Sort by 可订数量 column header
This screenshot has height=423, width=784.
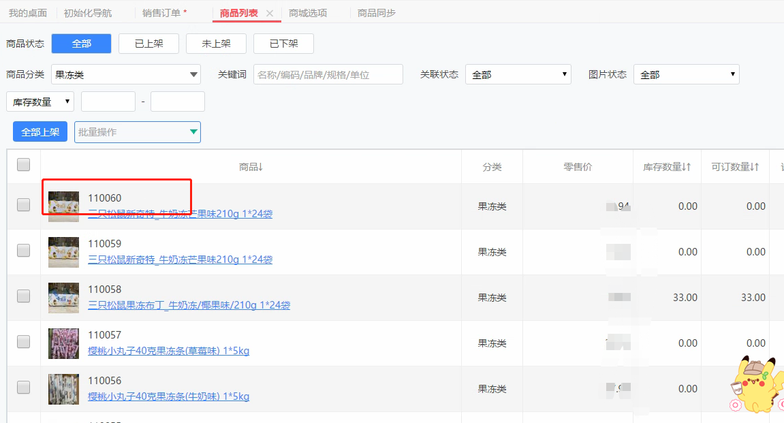(735, 167)
